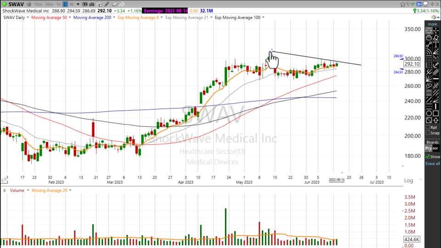Select the 10m timeframe button
Image resolution: width=441 pixels, height=248 pixels.
(x=38, y=4)
